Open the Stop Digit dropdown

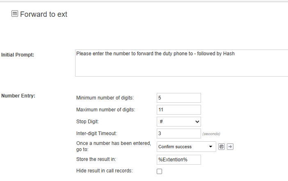pyautogui.click(x=179, y=122)
